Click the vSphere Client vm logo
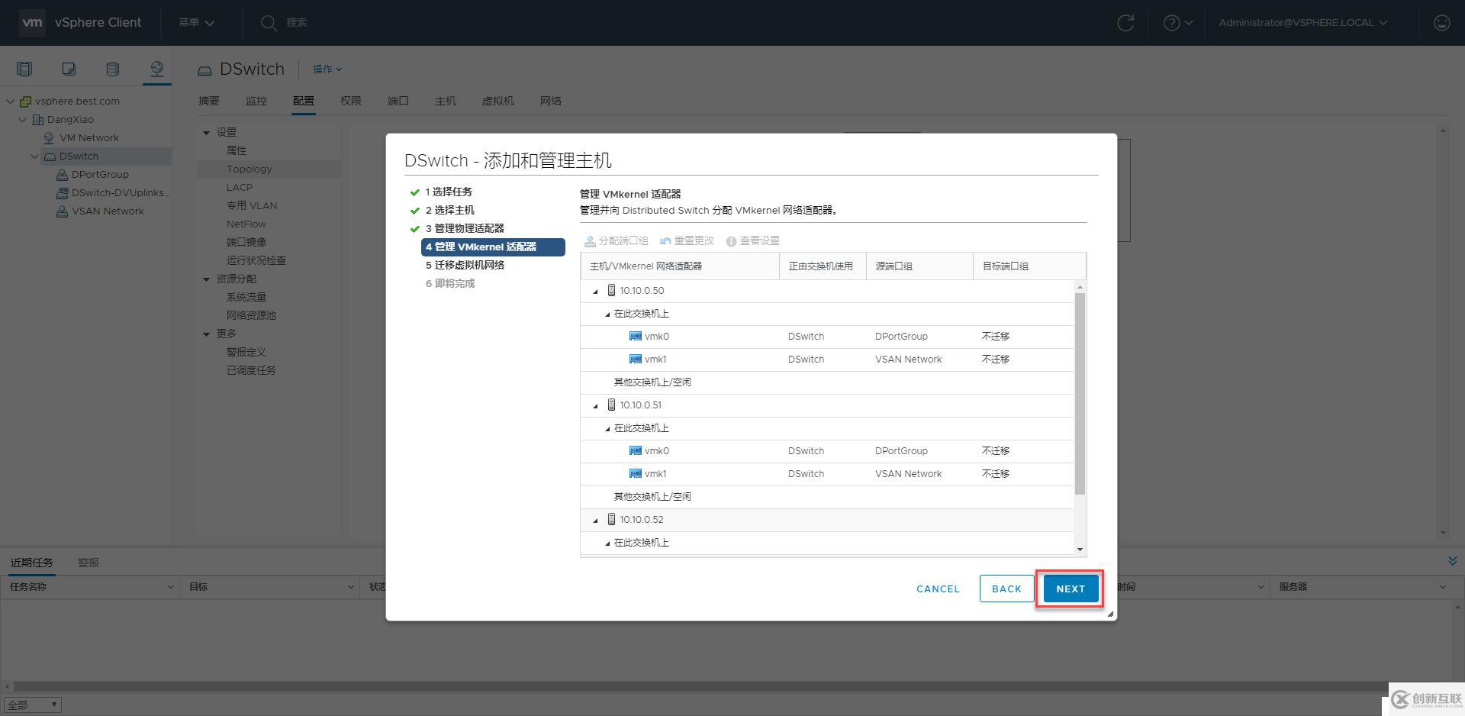This screenshot has width=1465, height=716. pyautogui.click(x=32, y=22)
